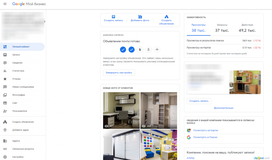Click the Add photo camera icon
This screenshot has height=160, width=272.
[140, 17]
